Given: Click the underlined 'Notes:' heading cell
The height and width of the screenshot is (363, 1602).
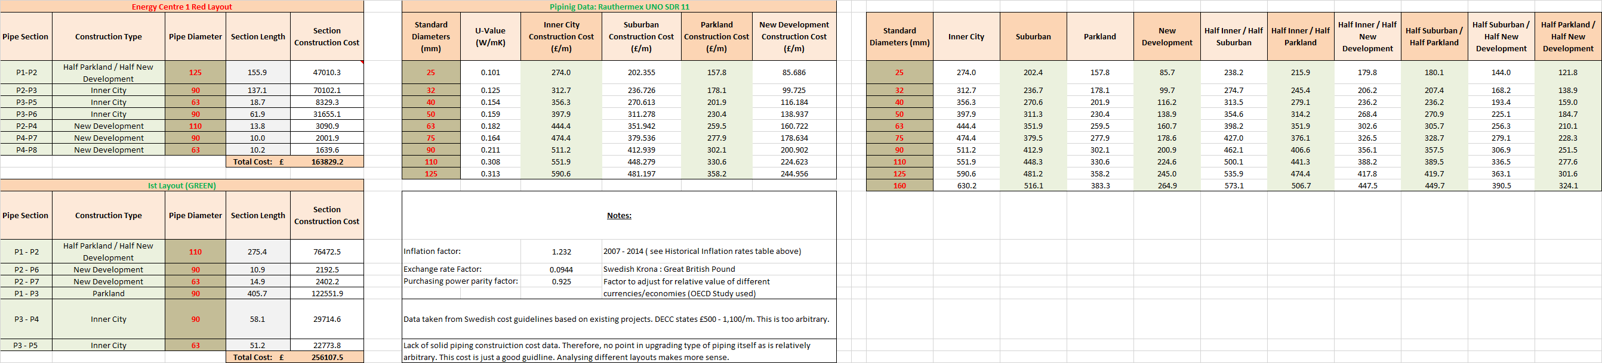Looking at the screenshot, I should [619, 216].
